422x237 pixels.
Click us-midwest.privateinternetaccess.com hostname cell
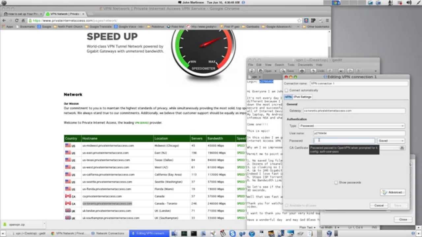tap(108, 145)
